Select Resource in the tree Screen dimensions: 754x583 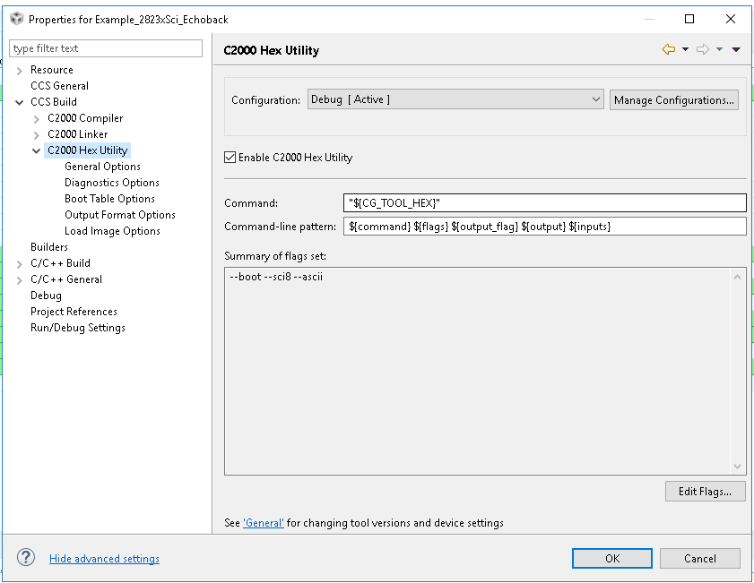point(52,70)
